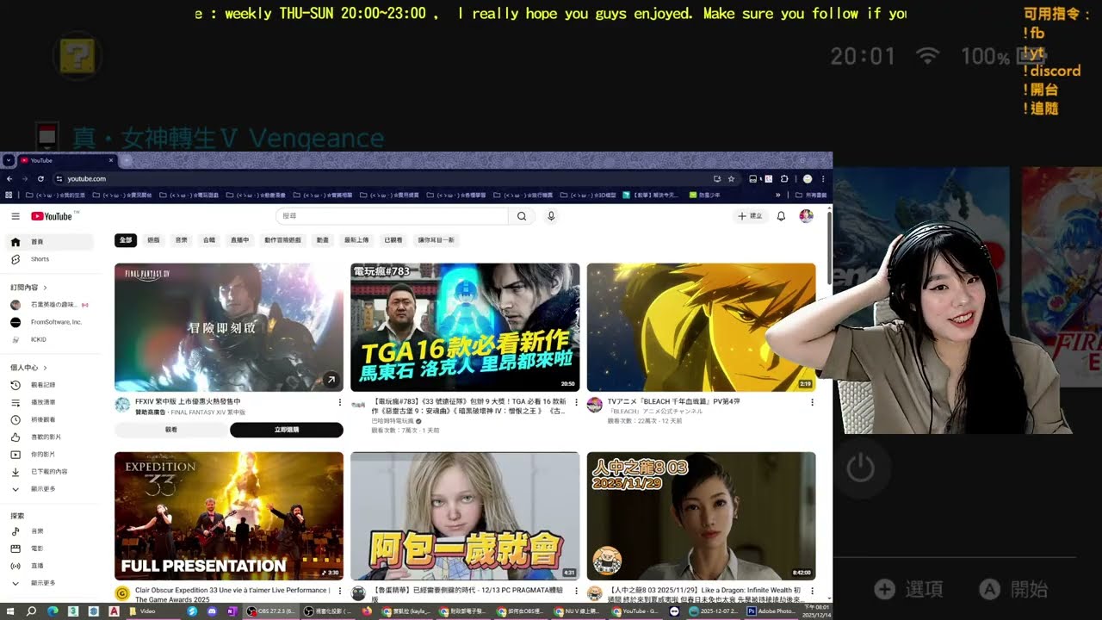Select the 遊戲 filter chip
Image resolution: width=1102 pixels, height=620 pixels.
(153, 240)
